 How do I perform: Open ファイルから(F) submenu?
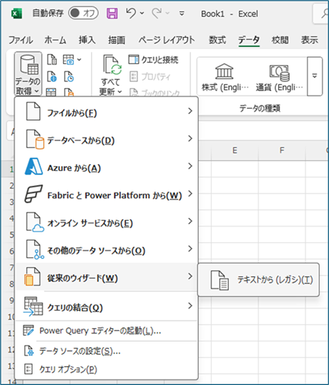pyautogui.click(x=106, y=112)
